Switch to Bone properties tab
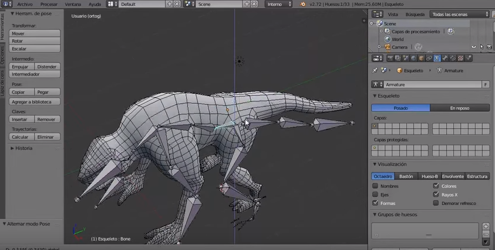Viewport: 495px width, 250px height. point(445,58)
